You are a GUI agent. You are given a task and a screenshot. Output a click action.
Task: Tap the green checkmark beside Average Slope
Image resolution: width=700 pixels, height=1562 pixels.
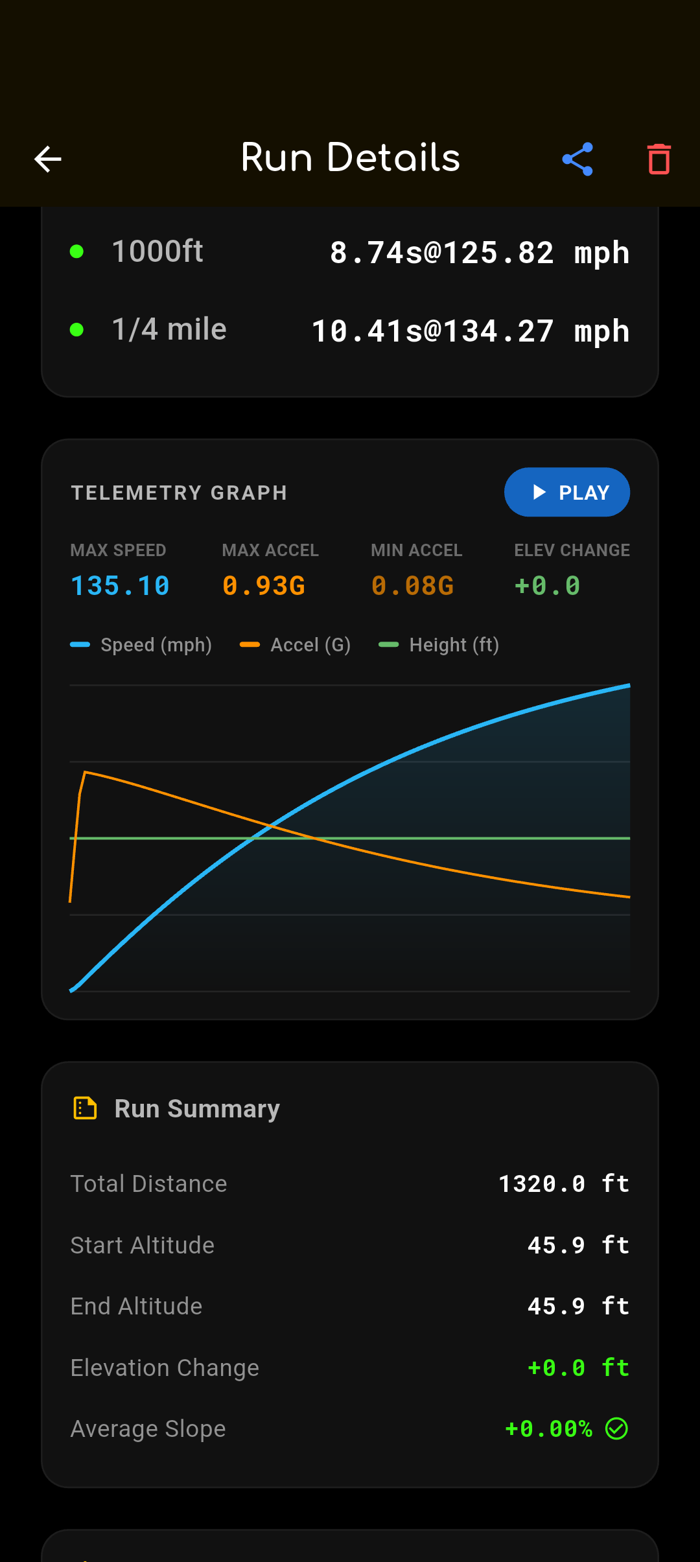(x=616, y=1428)
